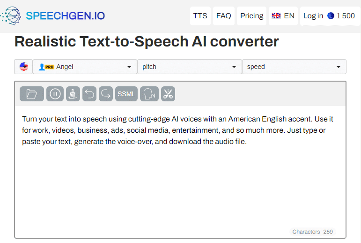Viewport: 361px width, 243px height.
Task: Undo the last text edit
Action: tap(89, 94)
